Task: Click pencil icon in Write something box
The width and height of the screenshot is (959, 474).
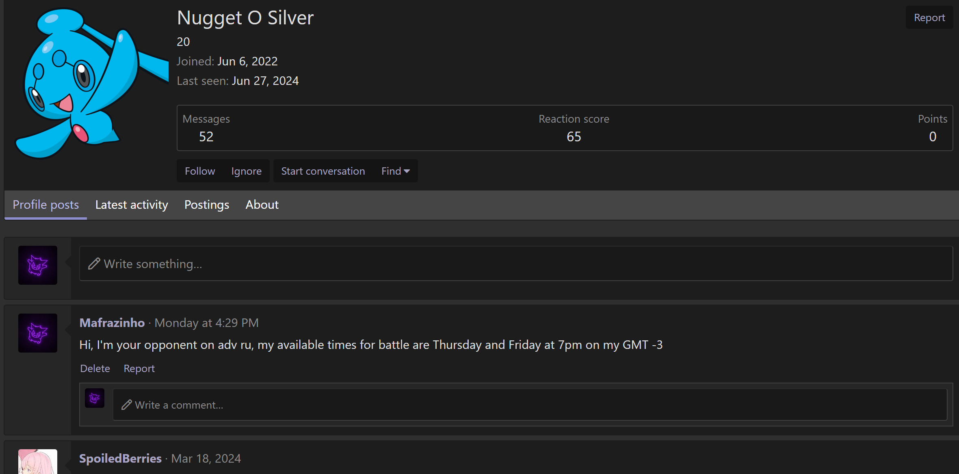Action: point(94,264)
